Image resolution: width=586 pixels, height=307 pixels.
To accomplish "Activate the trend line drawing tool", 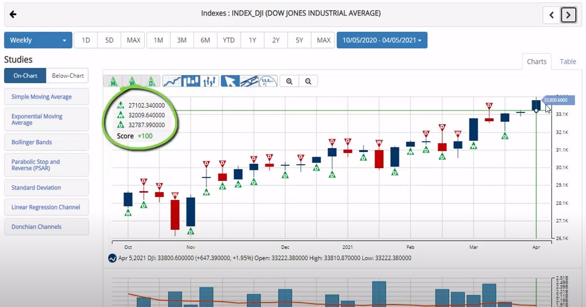I will pyautogui.click(x=249, y=81).
